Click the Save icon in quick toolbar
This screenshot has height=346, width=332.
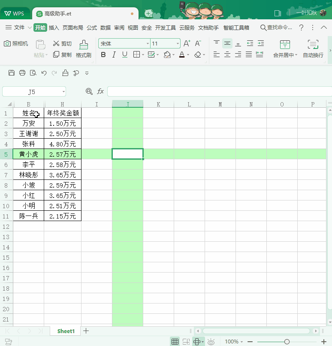click(12, 73)
